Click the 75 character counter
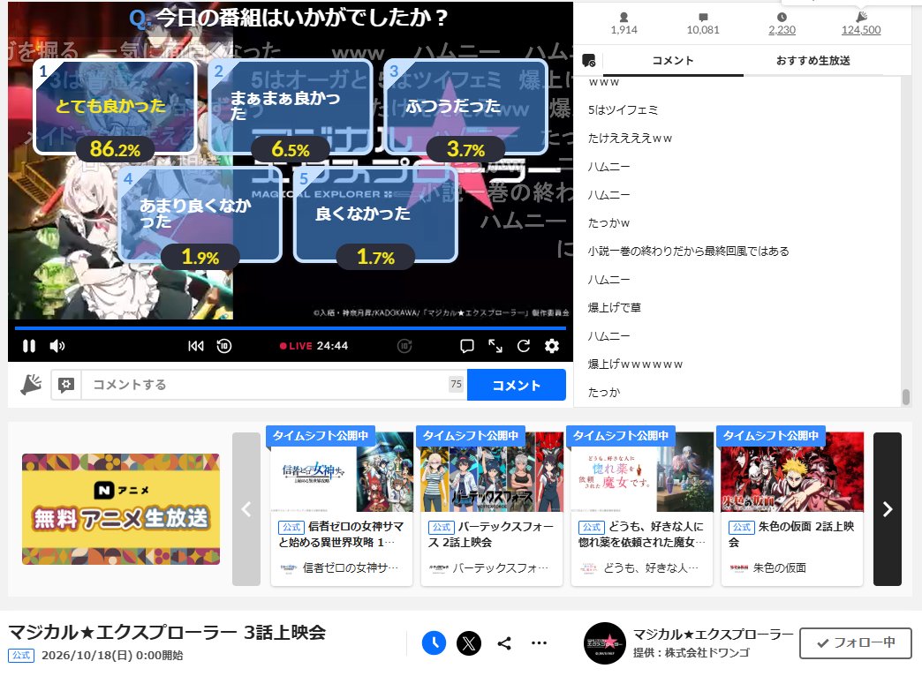This screenshot has height=676, width=922. [457, 384]
